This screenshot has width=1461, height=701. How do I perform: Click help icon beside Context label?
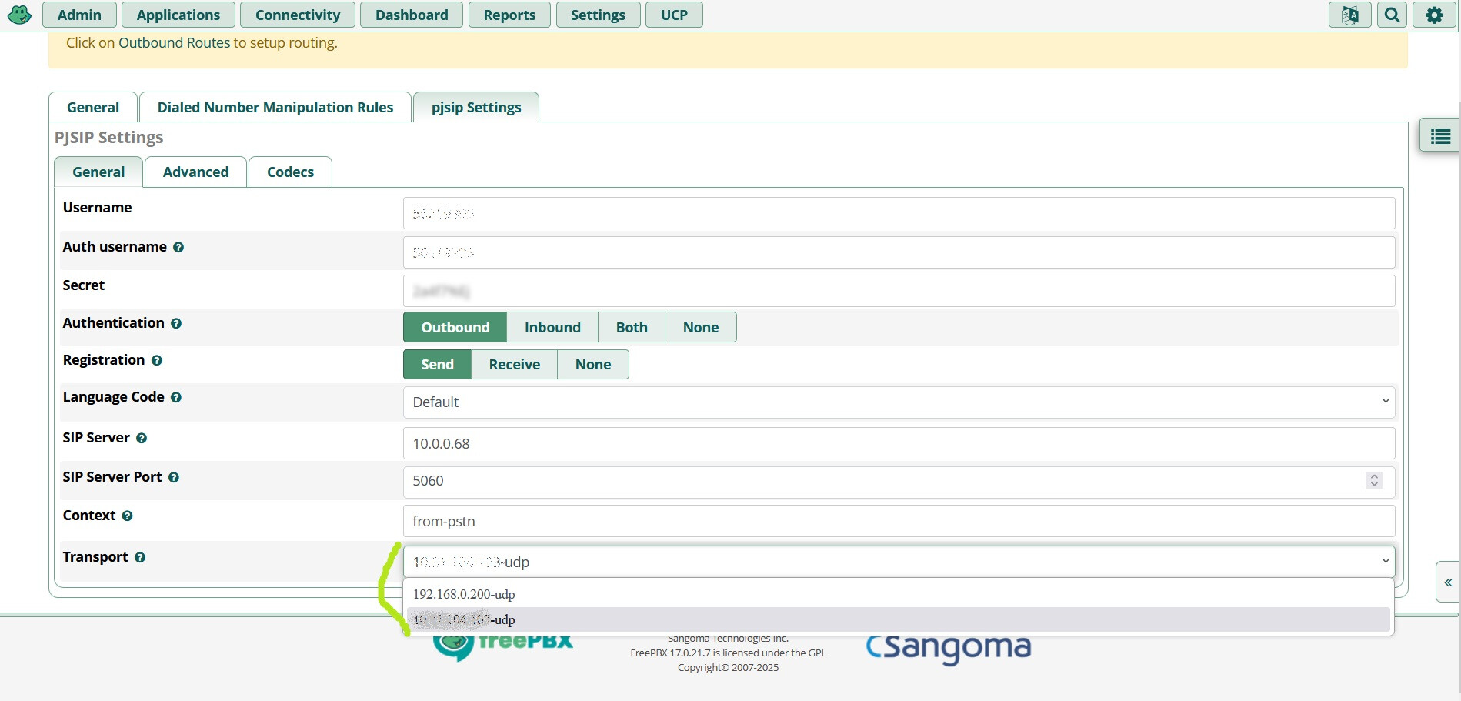(x=128, y=516)
